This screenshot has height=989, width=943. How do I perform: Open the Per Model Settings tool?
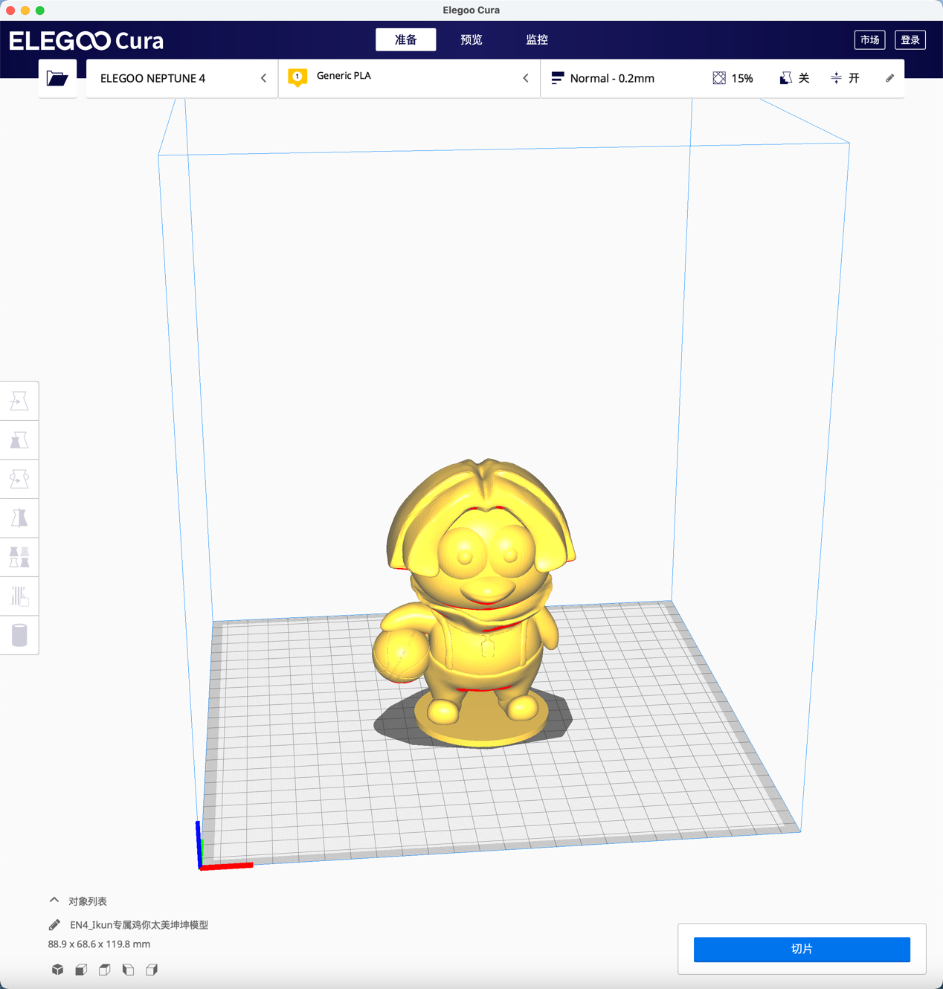19,557
